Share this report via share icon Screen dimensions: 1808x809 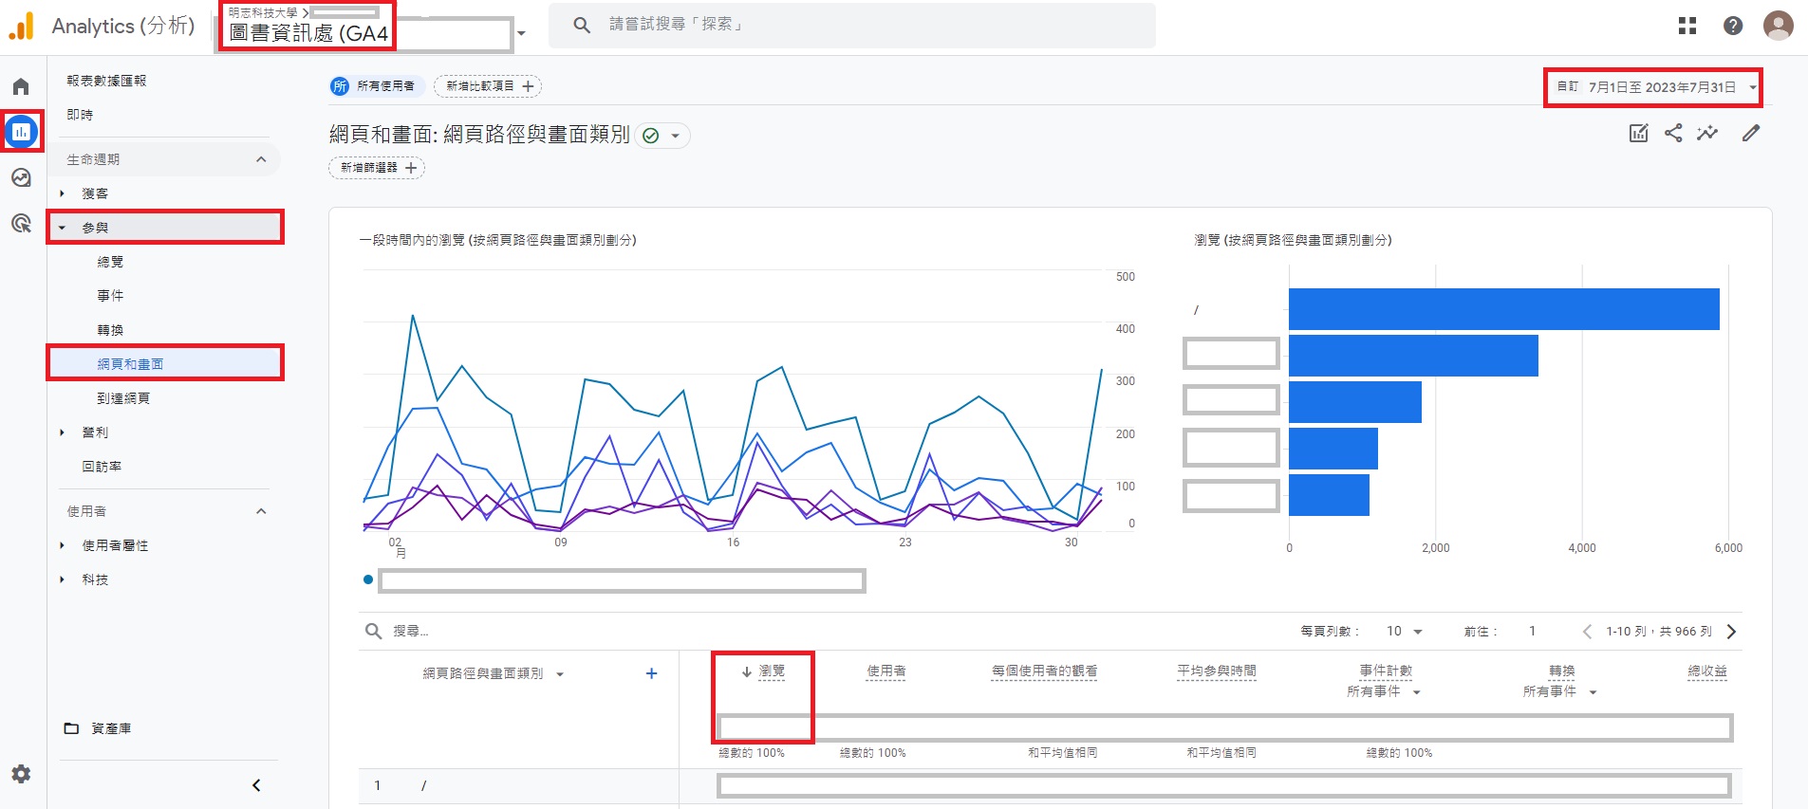[1673, 134]
